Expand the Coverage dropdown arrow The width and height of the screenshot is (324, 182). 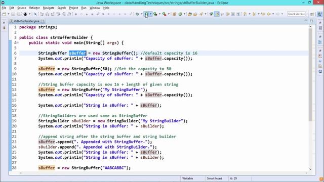[160, 14]
